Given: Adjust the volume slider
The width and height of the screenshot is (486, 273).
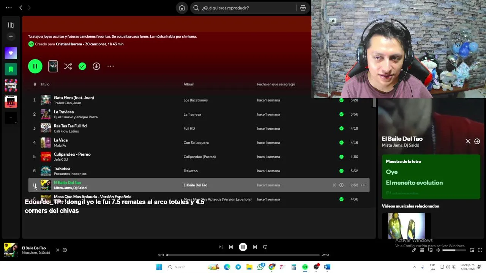Looking at the screenshot, I should pos(454,250).
